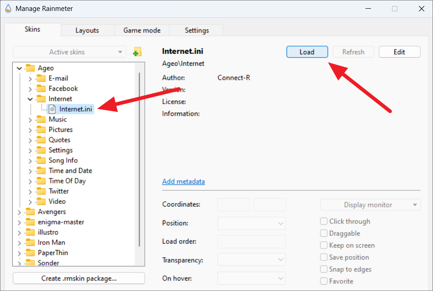Enable the Click through checkbox
The width and height of the screenshot is (433, 291).
[323, 221]
